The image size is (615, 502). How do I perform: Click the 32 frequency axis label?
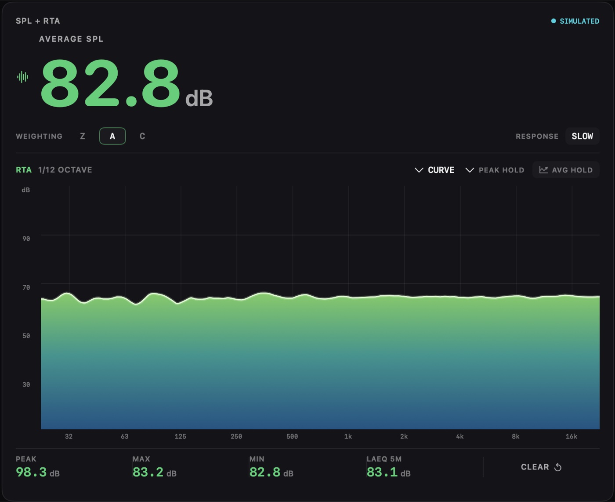coord(69,437)
